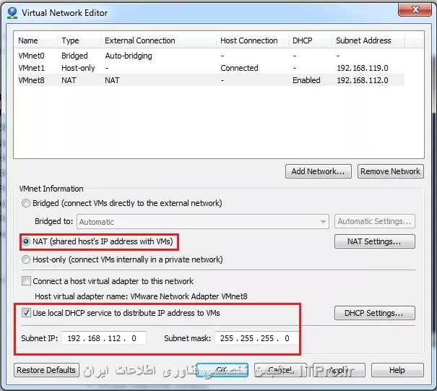
Task: Select the Host-only radio button
Action: 26,259
